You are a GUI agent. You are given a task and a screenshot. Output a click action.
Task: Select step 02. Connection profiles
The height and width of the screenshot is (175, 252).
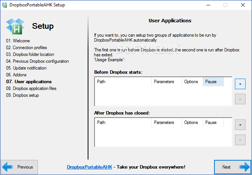(26, 48)
